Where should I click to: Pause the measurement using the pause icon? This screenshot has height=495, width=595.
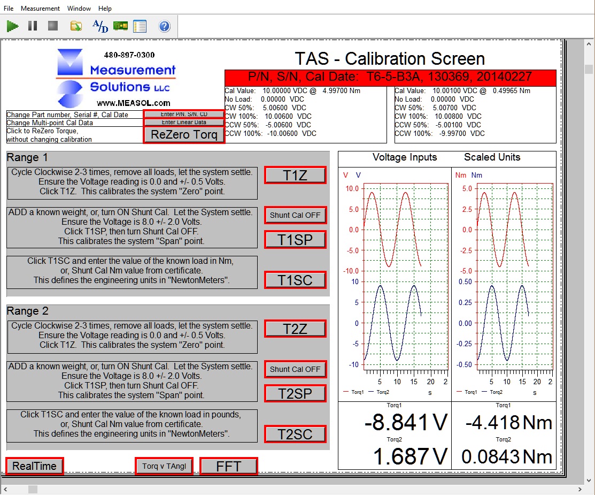(x=33, y=26)
